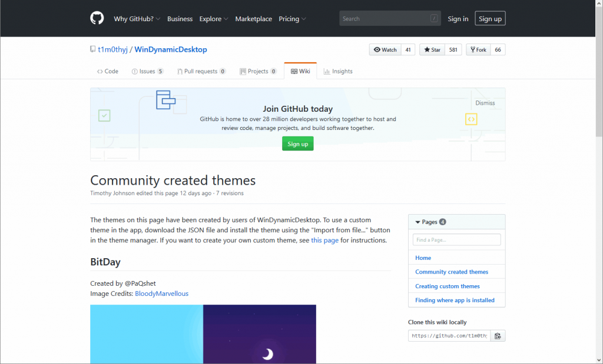The height and width of the screenshot is (364, 603).
Task: Dismiss the Join GitHub banner
Action: pyautogui.click(x=485, y=103)
